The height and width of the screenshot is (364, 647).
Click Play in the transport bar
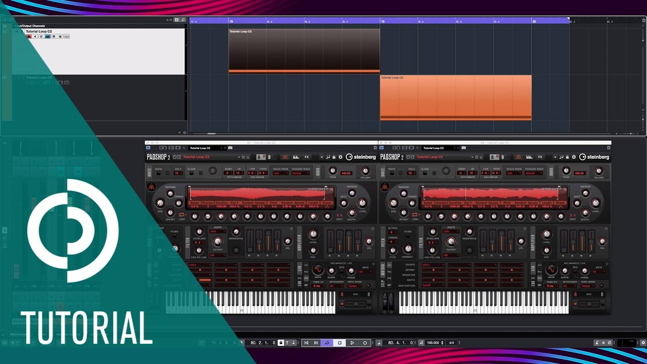pyautogui.click(x=352, y=343)
